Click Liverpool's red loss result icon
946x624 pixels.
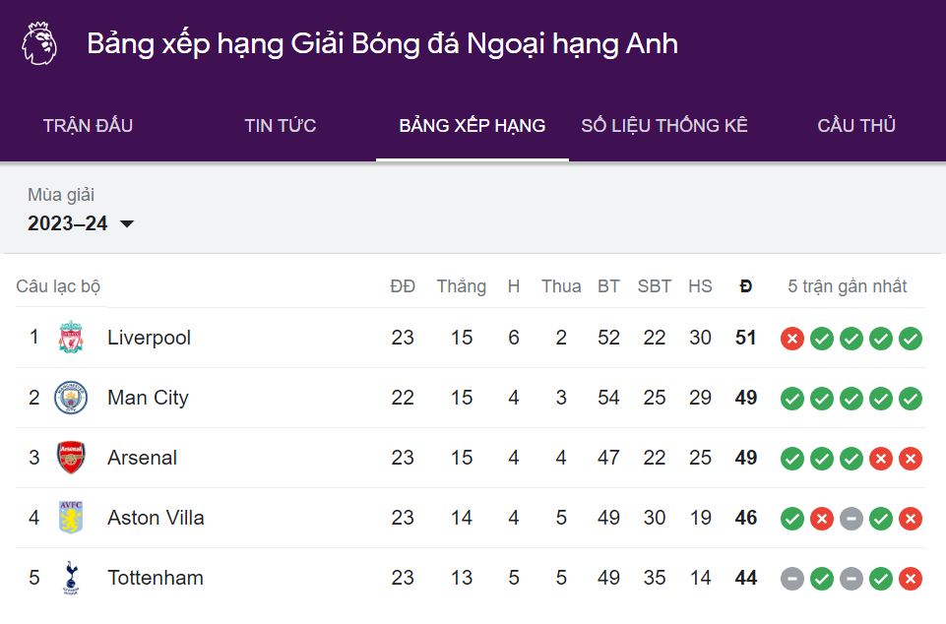(792, 339)
